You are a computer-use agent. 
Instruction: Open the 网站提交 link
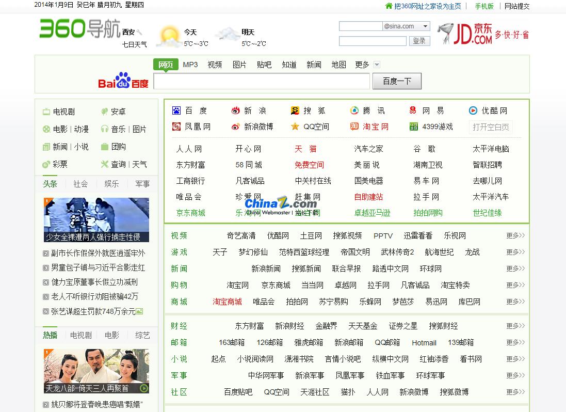(517, 6)
